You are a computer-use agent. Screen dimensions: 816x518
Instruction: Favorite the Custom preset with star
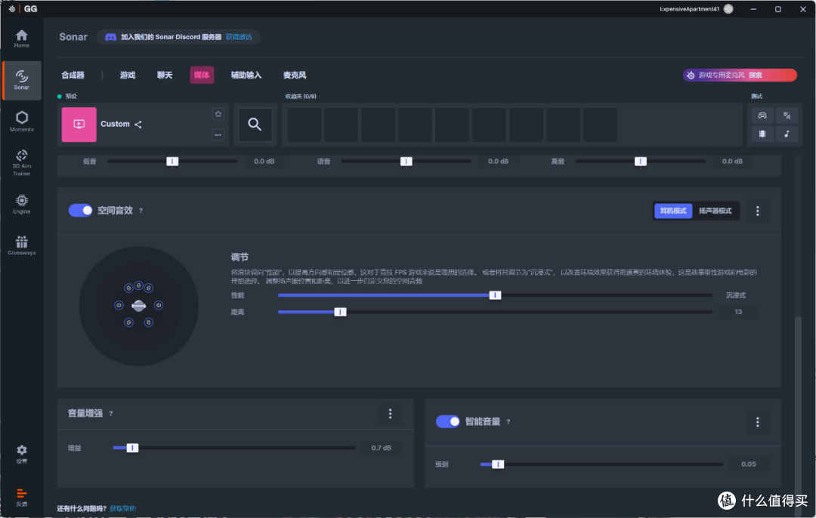click(x=218, y=114)
